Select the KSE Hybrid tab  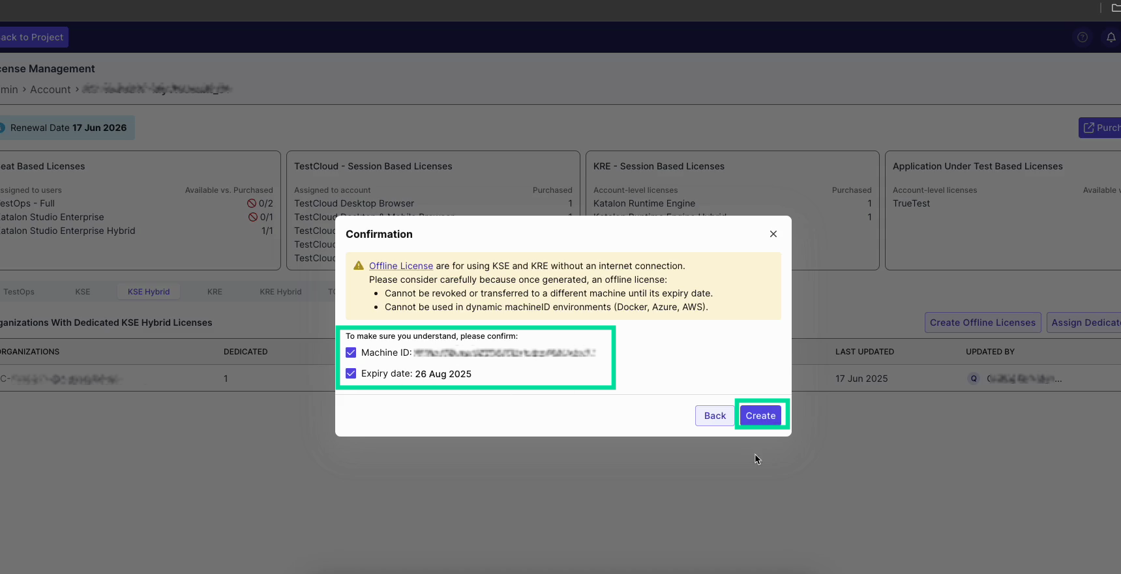tap(149, 292)
